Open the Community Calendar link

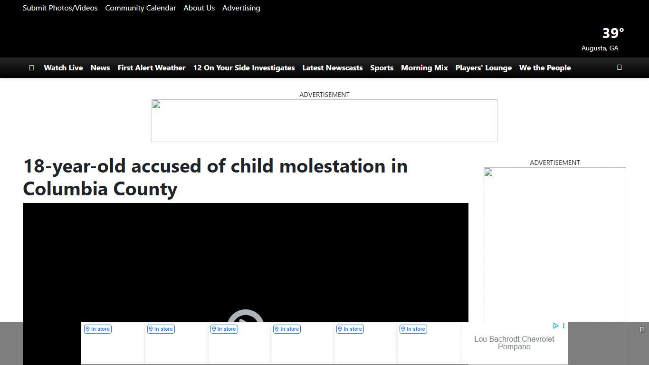(x=140, y=8)
